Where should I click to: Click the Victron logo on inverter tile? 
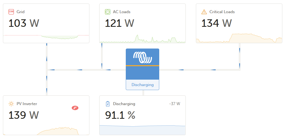click(142, 57)
